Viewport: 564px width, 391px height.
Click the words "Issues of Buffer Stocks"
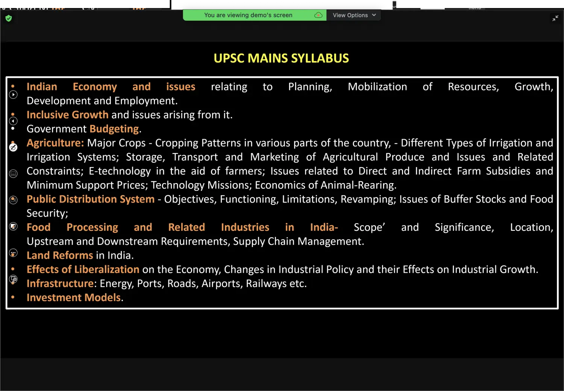tap(453, 199)
